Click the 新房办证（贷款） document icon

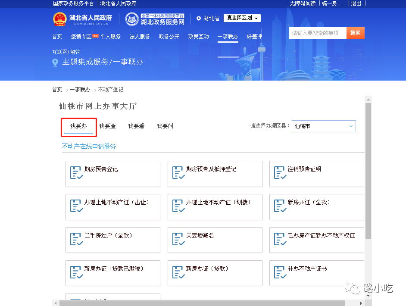point(178,272)
